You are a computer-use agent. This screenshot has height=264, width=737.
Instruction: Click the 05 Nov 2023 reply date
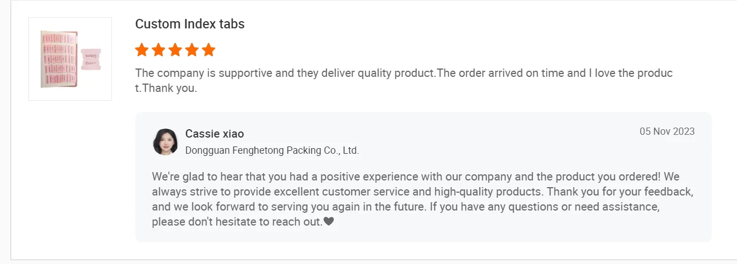coord(667,131)
